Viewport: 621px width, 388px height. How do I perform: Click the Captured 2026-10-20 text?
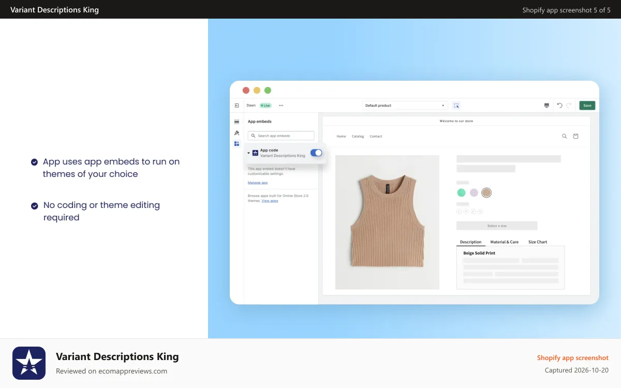[x=576, y=370]
